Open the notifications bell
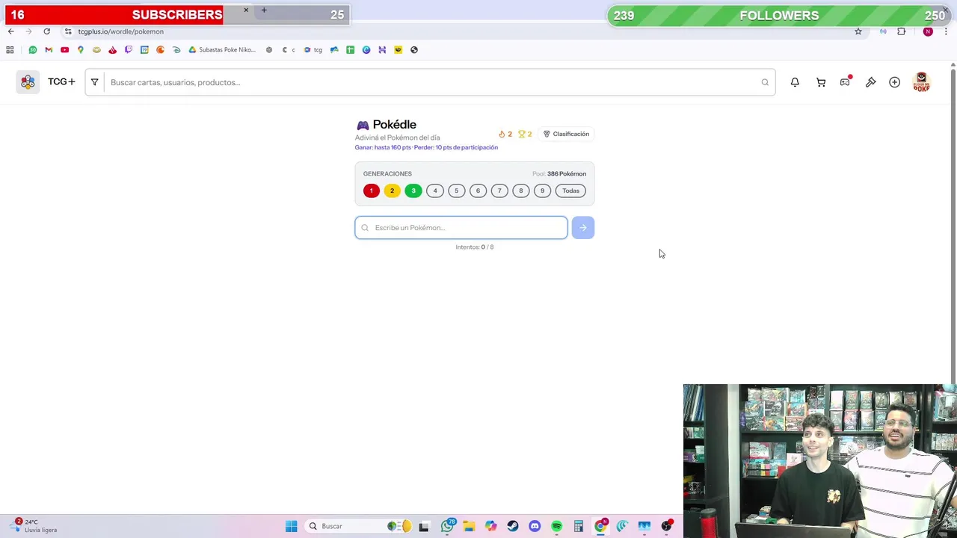957x538 pixels. click(x=795, y=82)
